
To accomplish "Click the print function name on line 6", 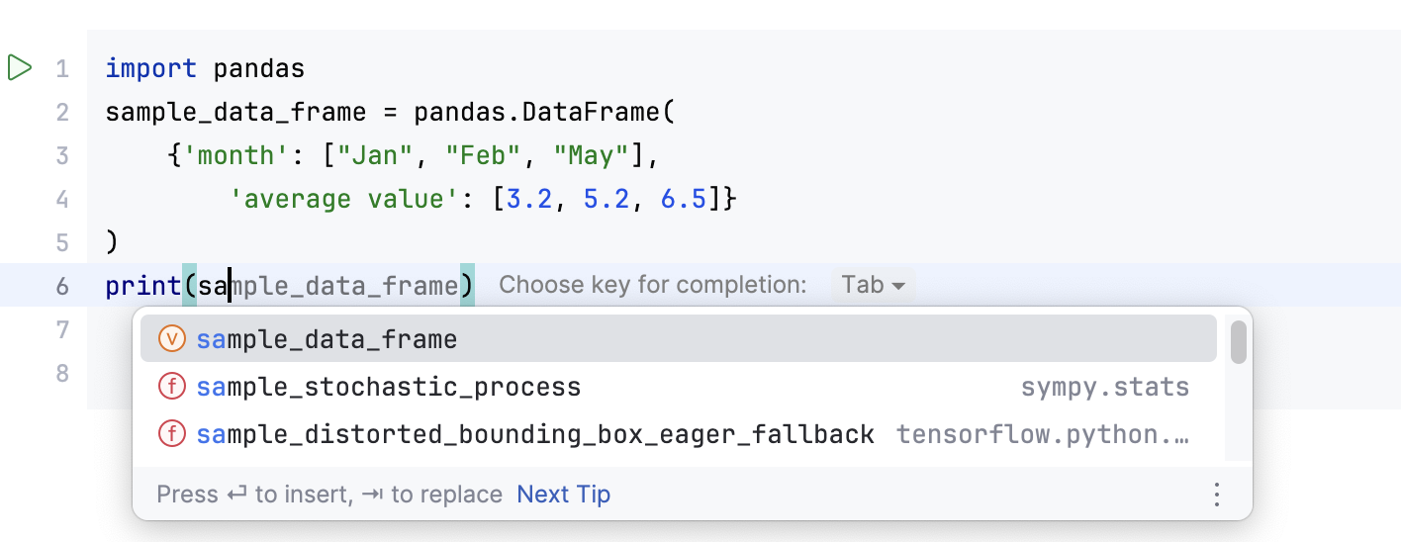I will (x=142, y=287).
